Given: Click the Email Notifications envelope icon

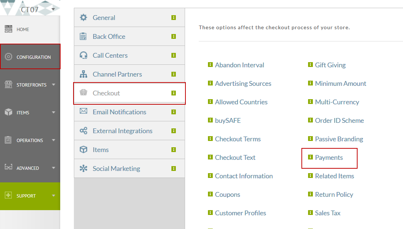Looking at the screenshot, I should click(x=83, y=111).
